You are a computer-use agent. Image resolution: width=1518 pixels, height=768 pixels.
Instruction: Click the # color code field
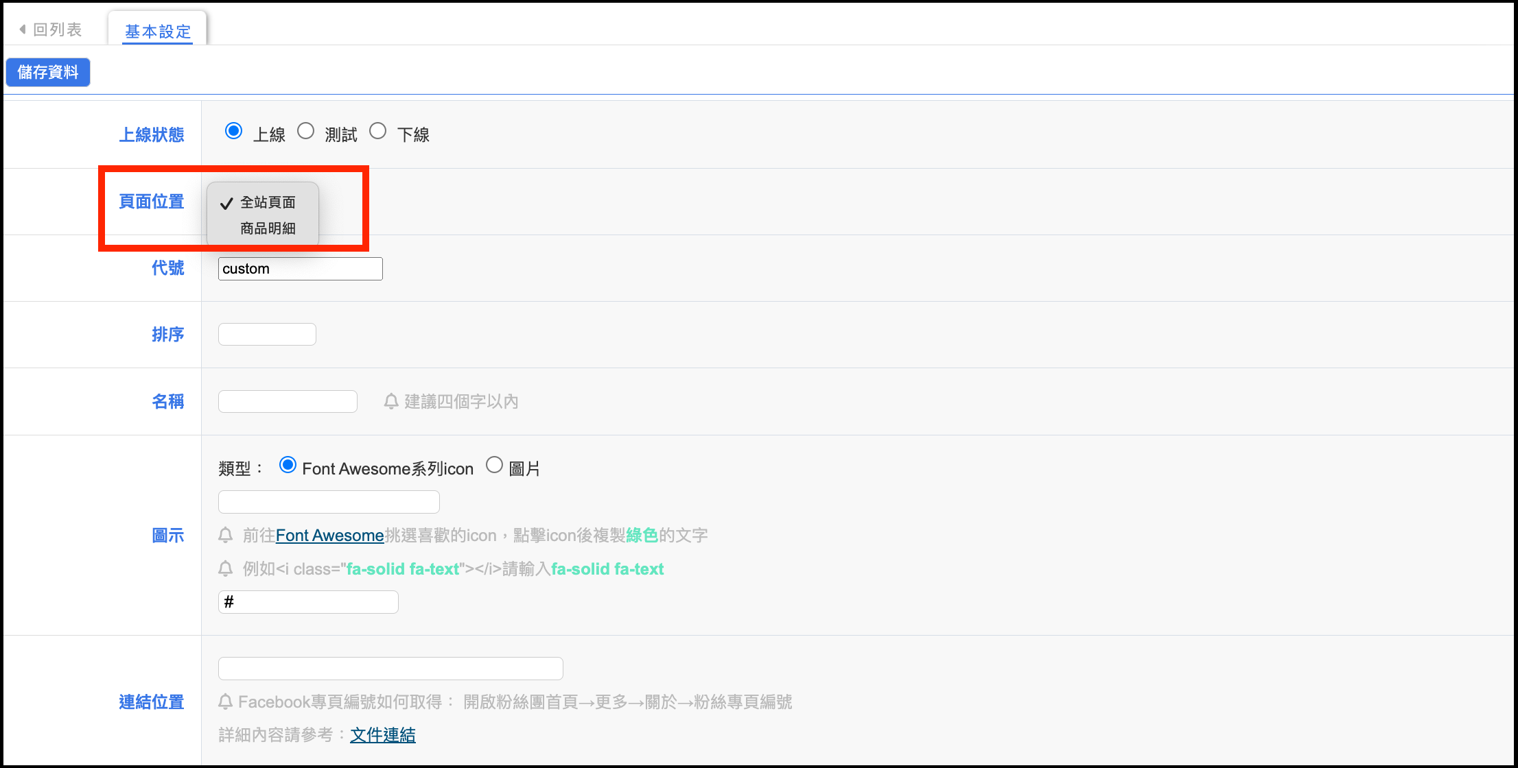tap(308, 602)
